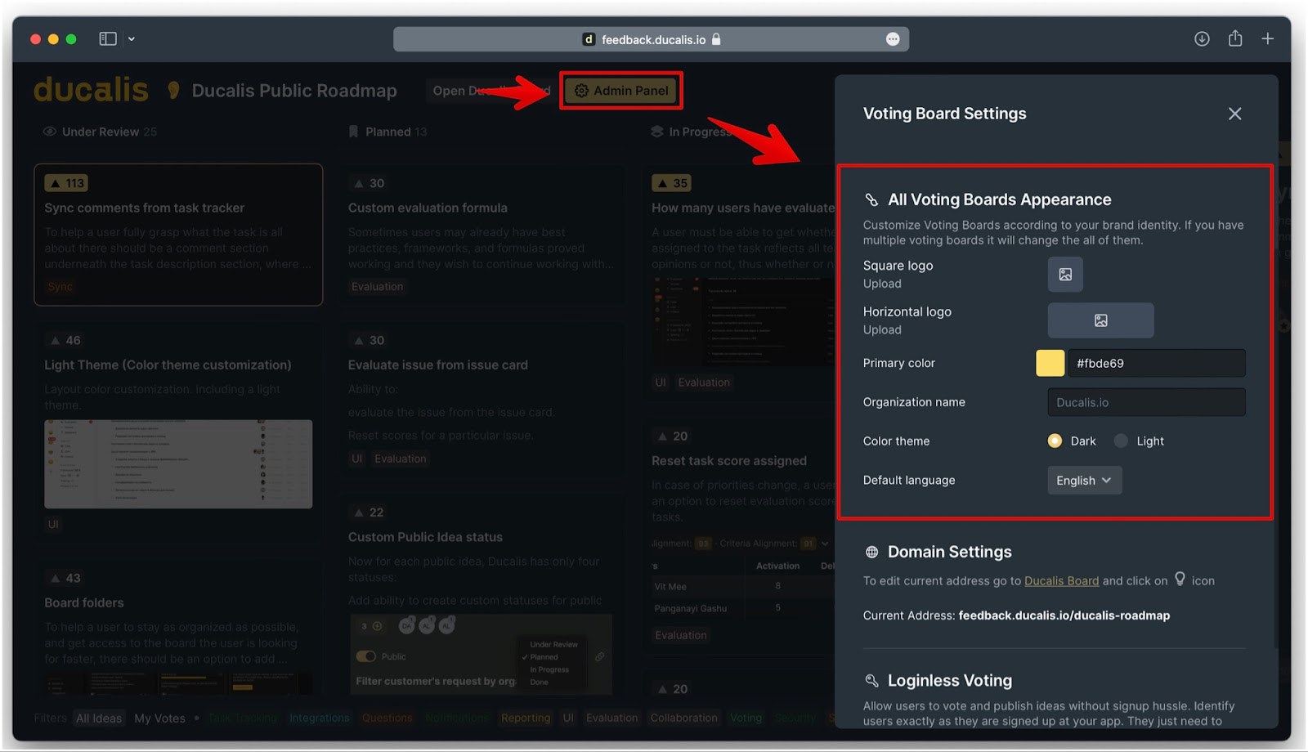The image size is (1308, 752).
Task: Select the All Ideas filter
Action: coord(99,718)
